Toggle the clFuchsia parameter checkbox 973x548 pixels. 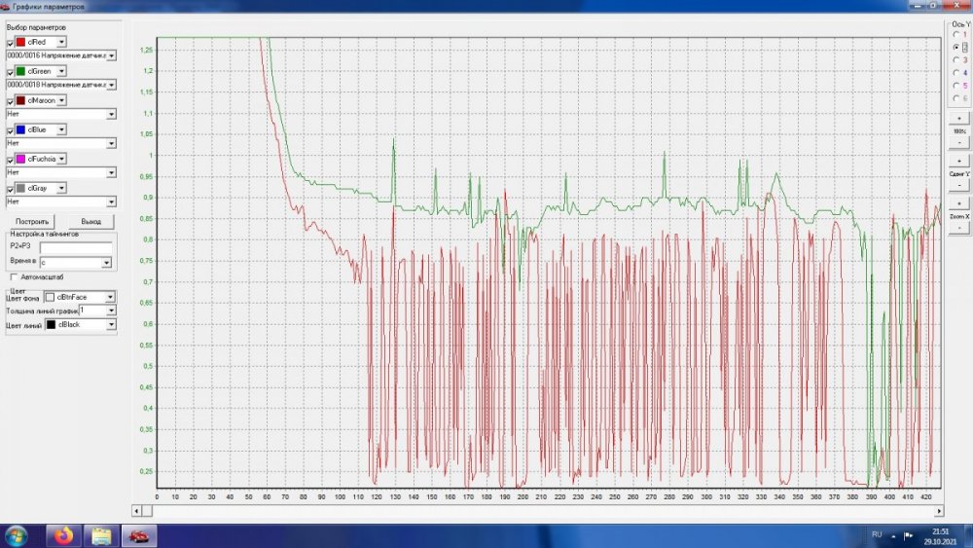tap(10, 160)
